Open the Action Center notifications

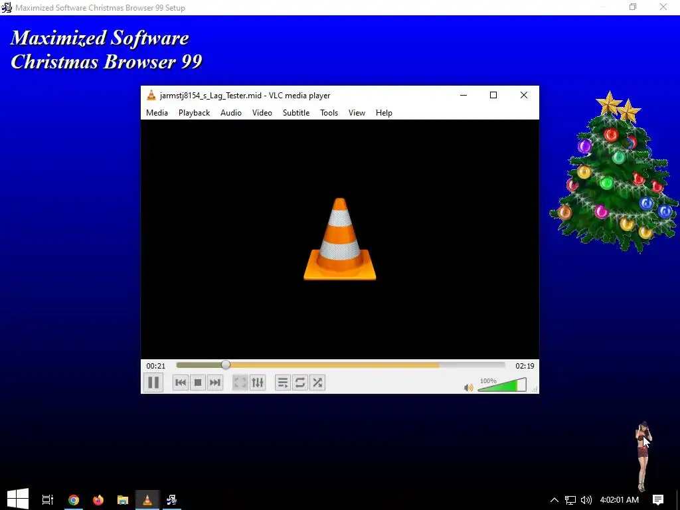click(x=658, y=499)
